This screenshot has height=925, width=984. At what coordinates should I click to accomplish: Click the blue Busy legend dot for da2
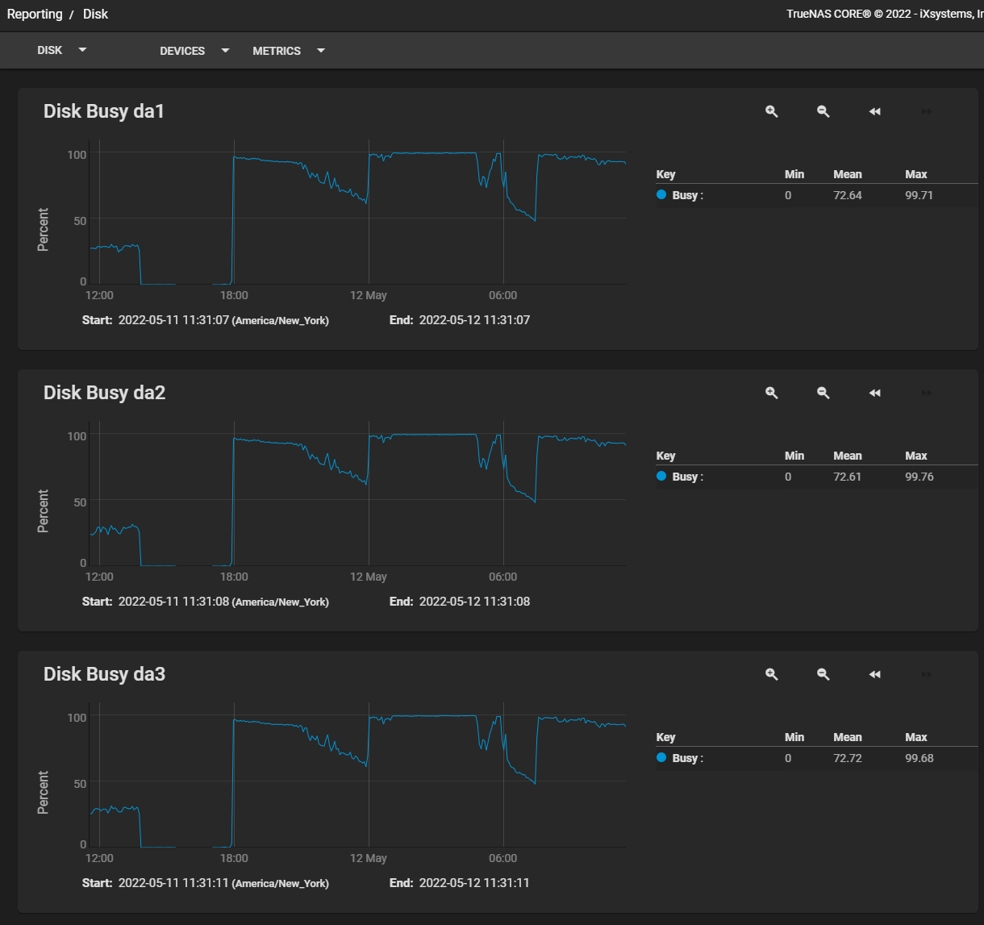coord(661,477)
